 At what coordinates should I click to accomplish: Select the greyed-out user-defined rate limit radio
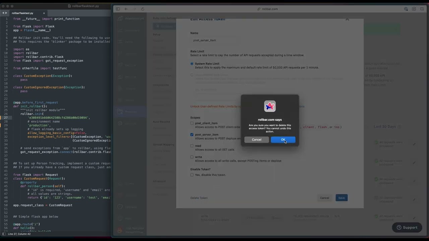(192, 75)
